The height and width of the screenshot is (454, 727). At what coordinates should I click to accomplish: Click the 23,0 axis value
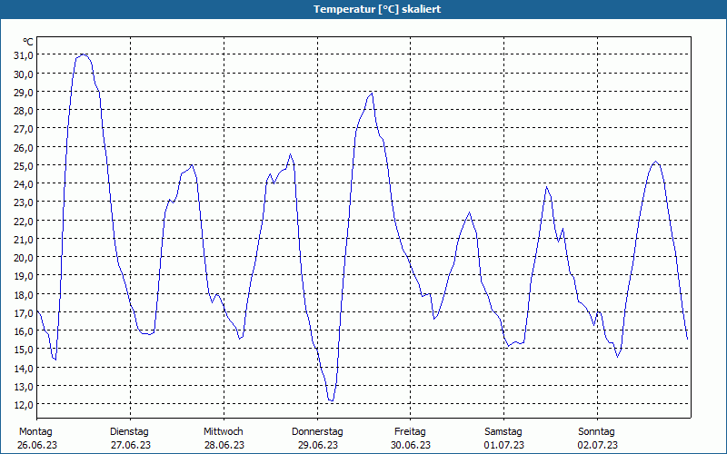[24, 202]
